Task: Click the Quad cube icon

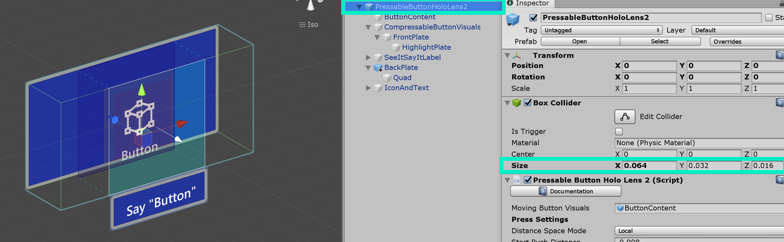Action: (387, 78)
